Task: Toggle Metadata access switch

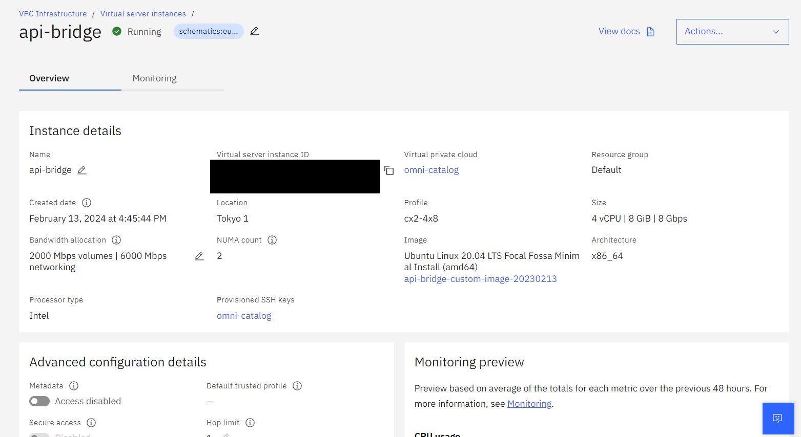Action: pos(39,401)
